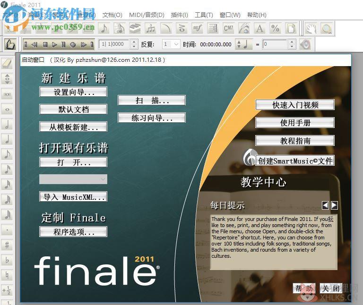Click the record button in playback controls
This screenshot has height=305, width=363.
tap(73, 44)
